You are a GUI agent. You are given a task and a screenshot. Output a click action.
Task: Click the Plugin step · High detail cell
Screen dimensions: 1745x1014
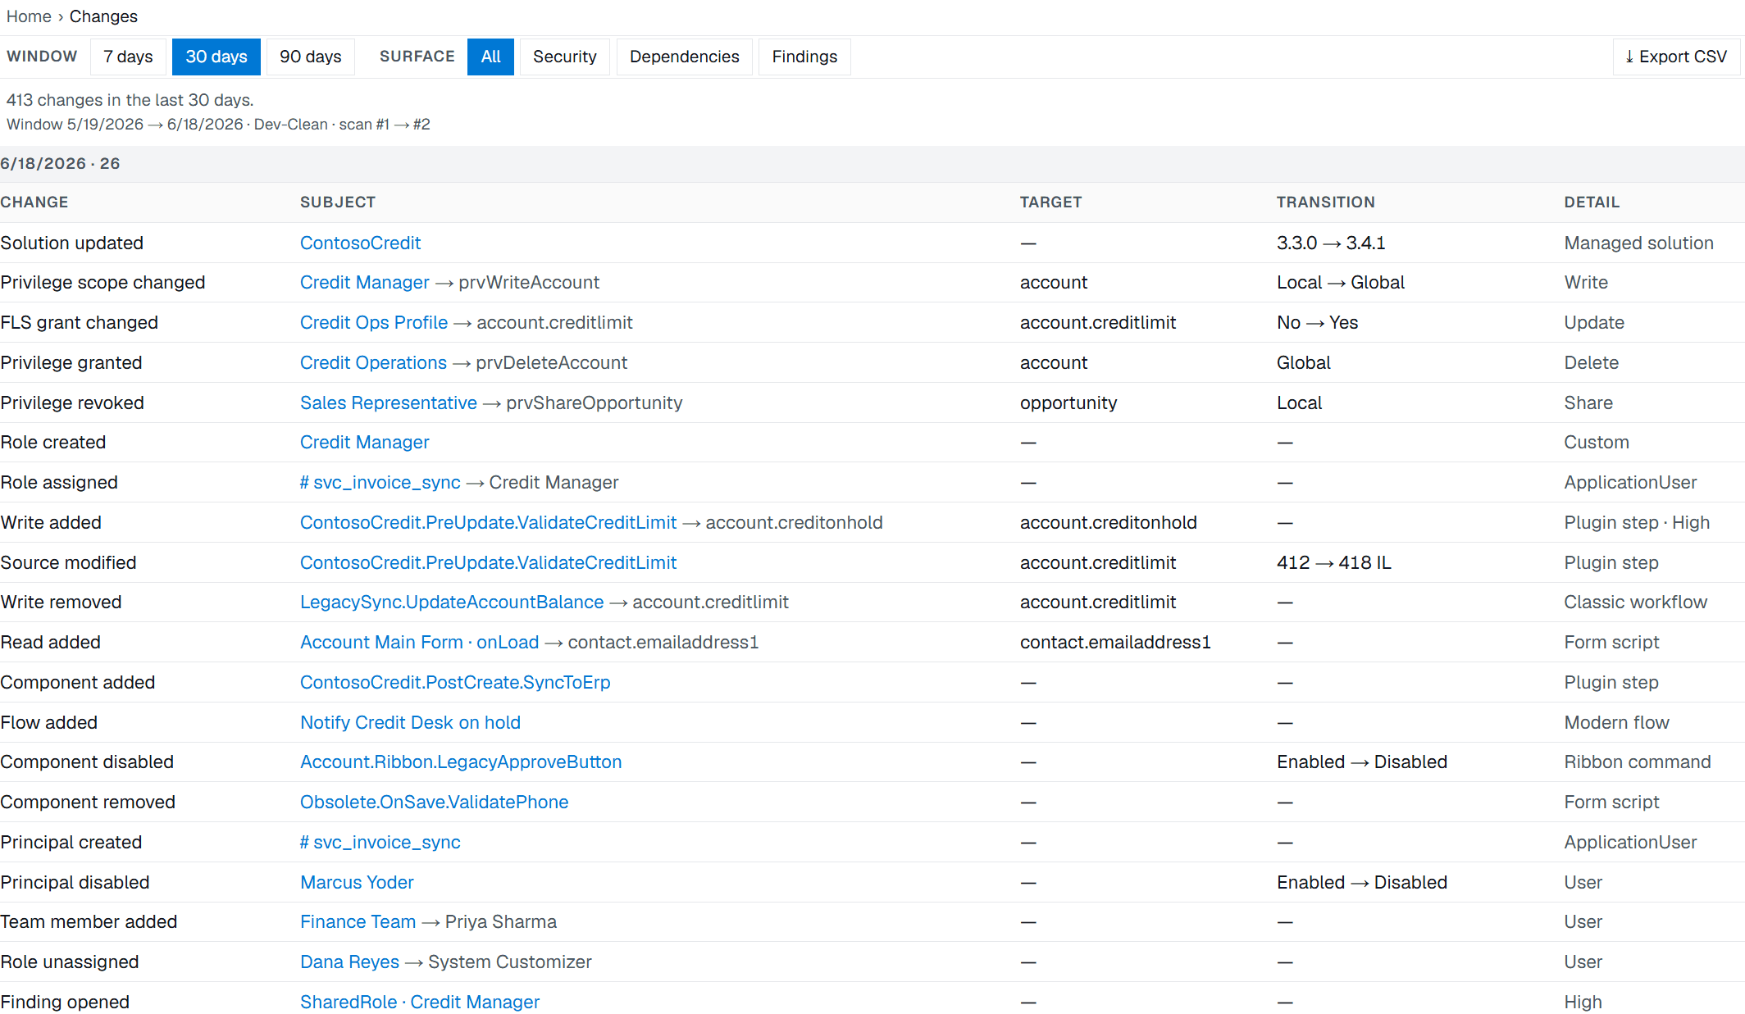1637,522
